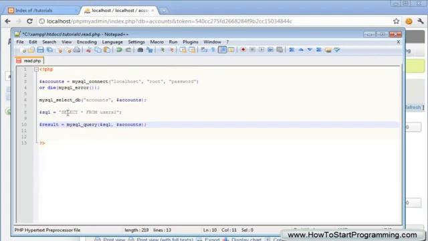Click the Redo toolbar icon

click(128, 50)
